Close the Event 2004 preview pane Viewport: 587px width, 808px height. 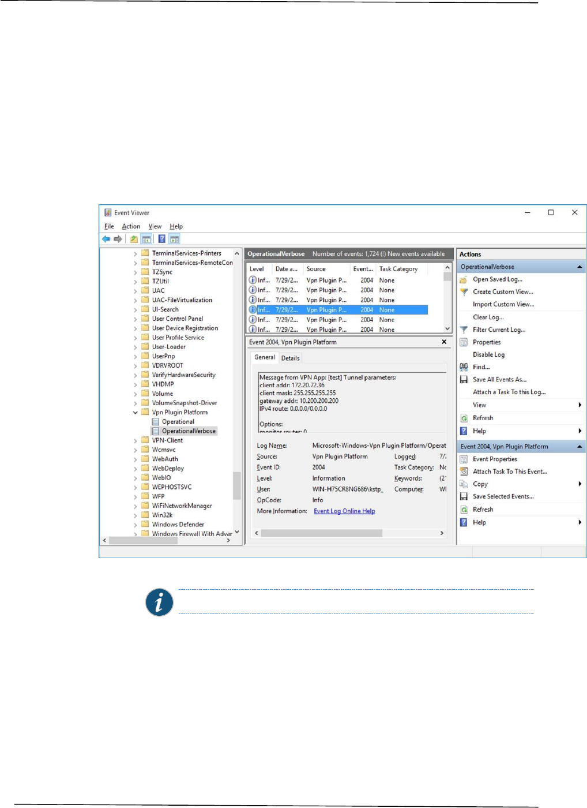(444, 342)
